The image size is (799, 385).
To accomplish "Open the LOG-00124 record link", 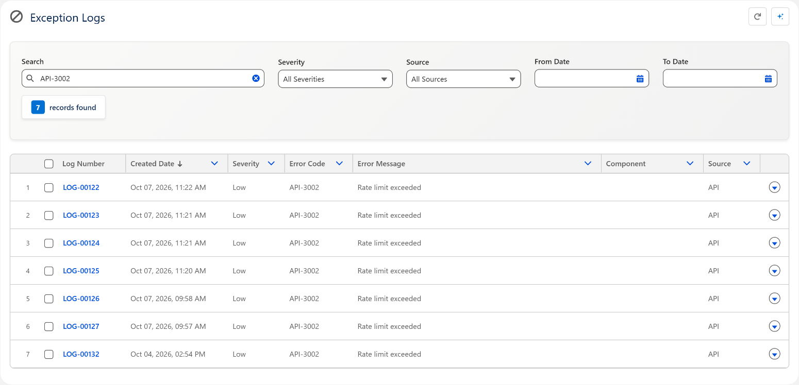I will pos(81,243).
